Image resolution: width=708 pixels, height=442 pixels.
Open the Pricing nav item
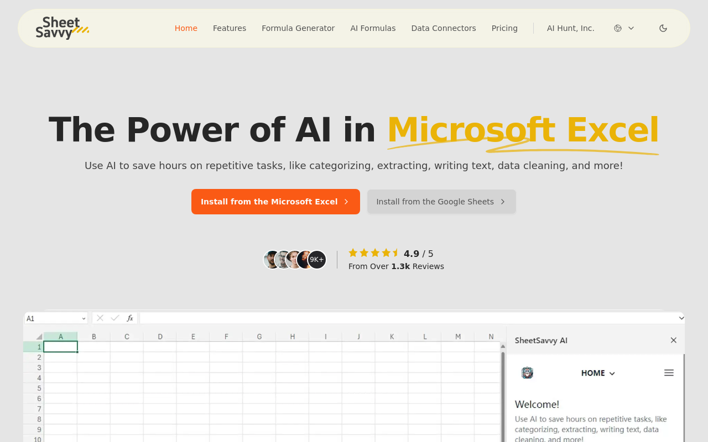504,28
